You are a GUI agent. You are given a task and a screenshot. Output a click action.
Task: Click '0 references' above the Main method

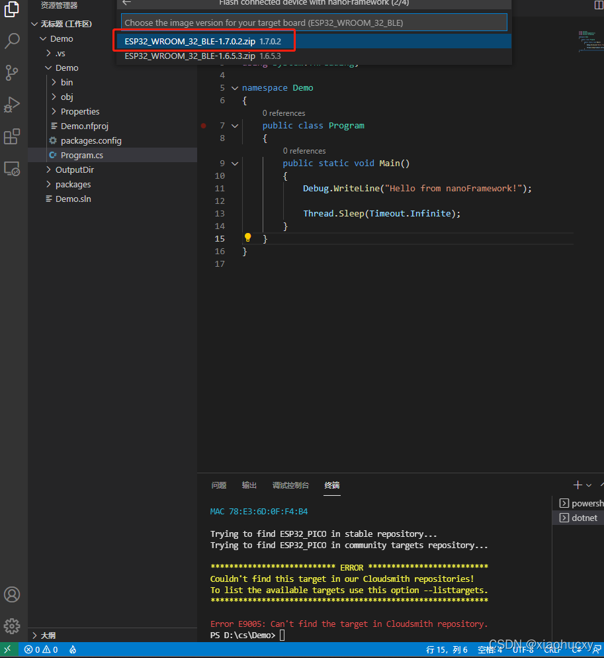point(304,151)
